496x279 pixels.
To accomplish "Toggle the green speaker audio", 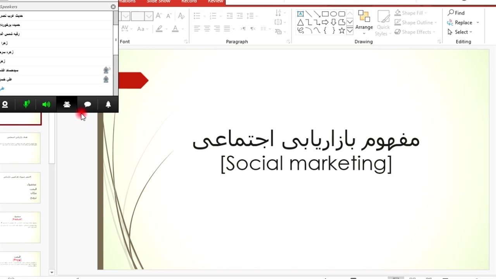I will click(x=46, y=105).
